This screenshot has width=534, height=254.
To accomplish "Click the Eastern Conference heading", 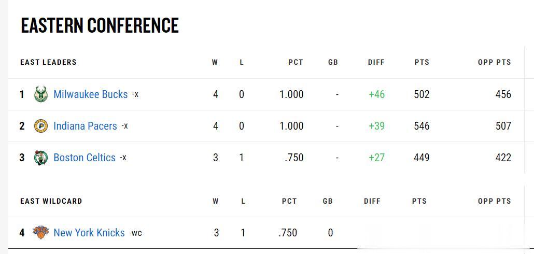I will point(100,25).
